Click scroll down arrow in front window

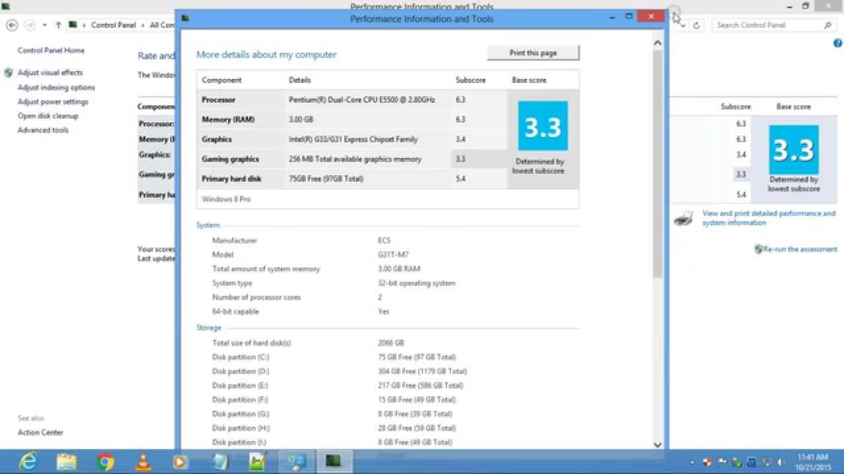[x=657, y=444]
